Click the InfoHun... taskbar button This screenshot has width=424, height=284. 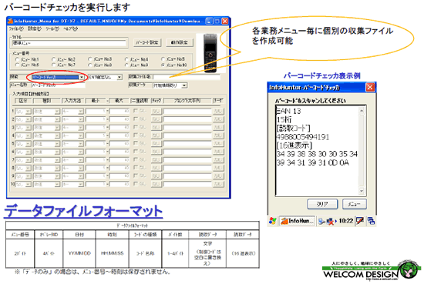297,221
